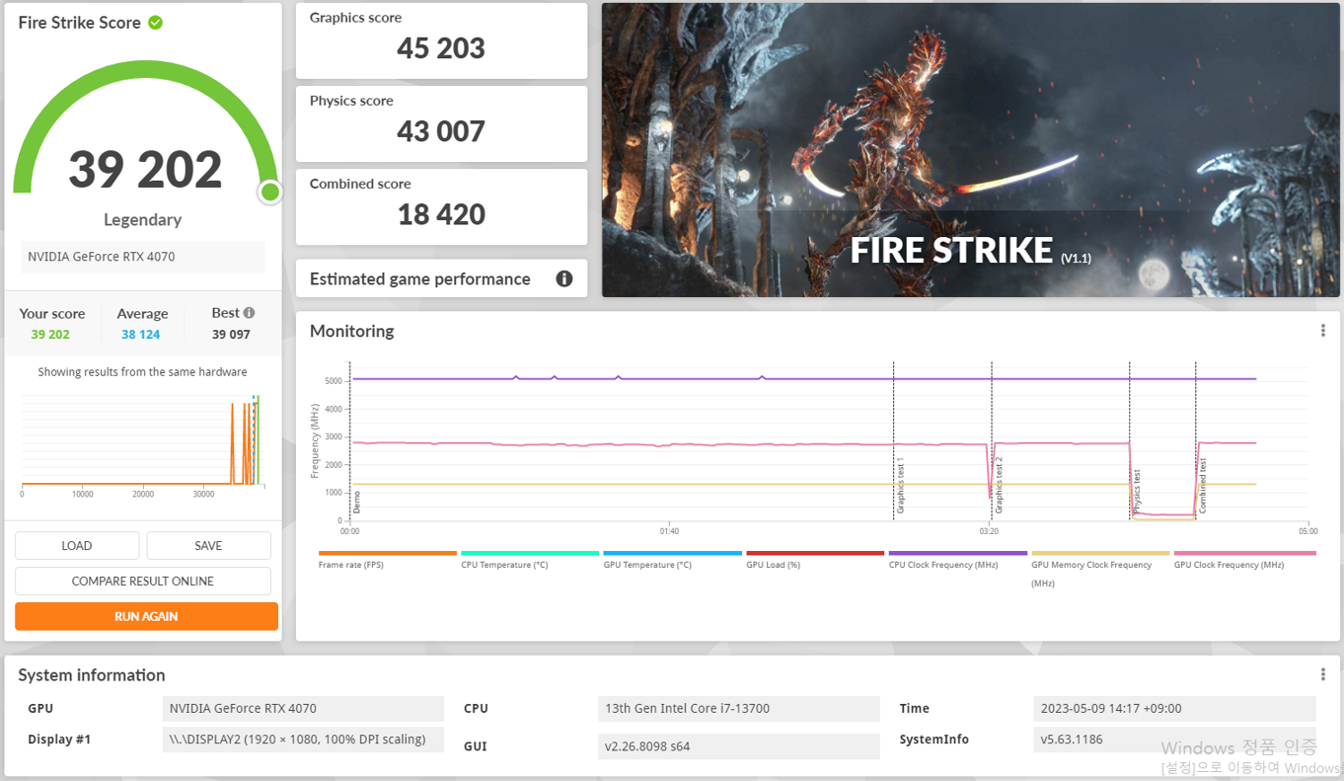Click the System information heading

[92, 674]
